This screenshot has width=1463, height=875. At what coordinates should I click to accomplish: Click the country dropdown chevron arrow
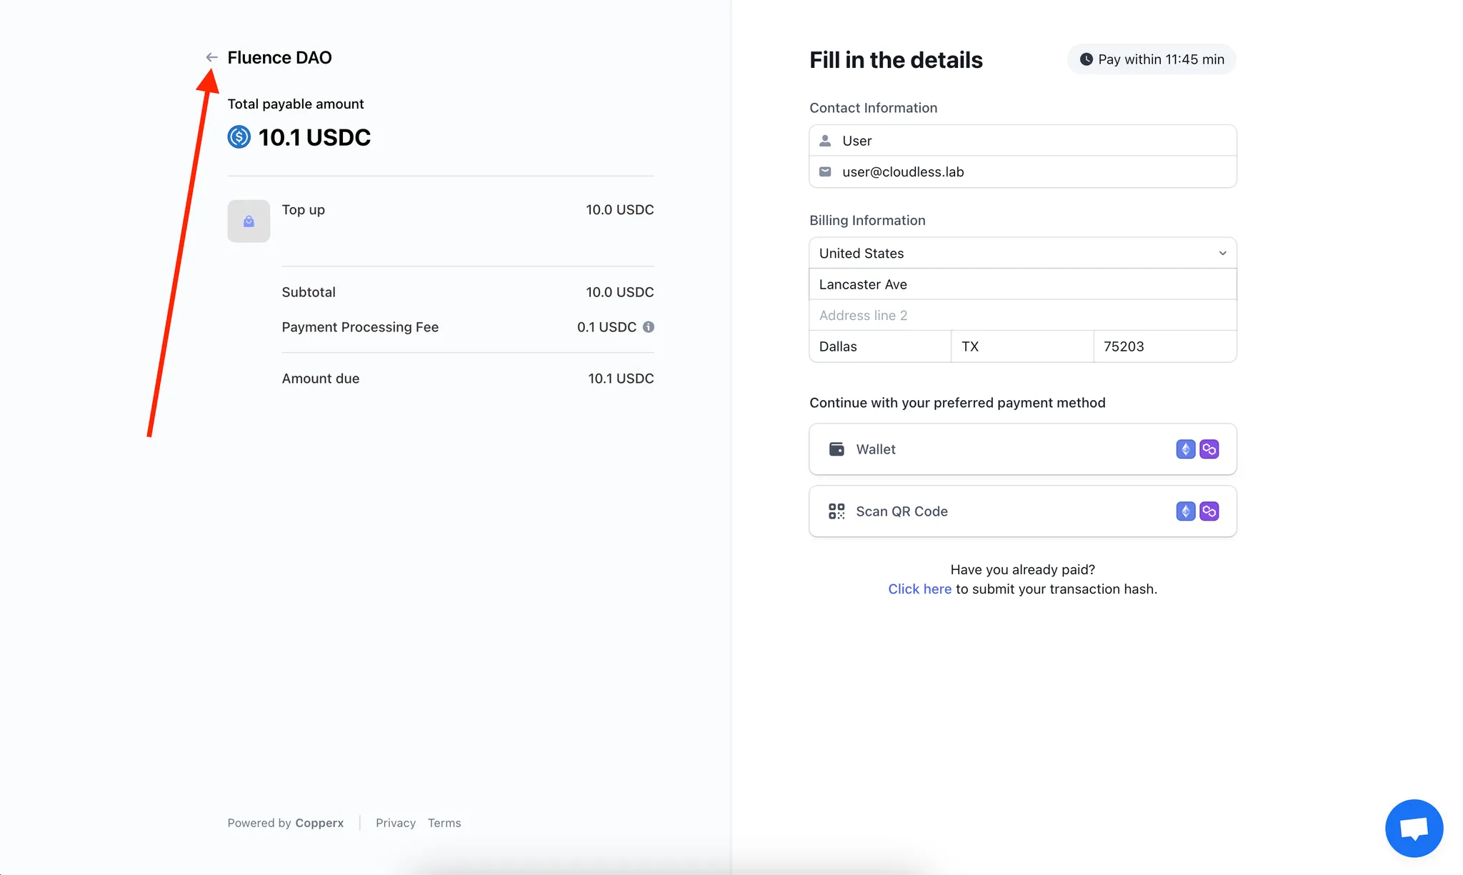click(1222, 254)
